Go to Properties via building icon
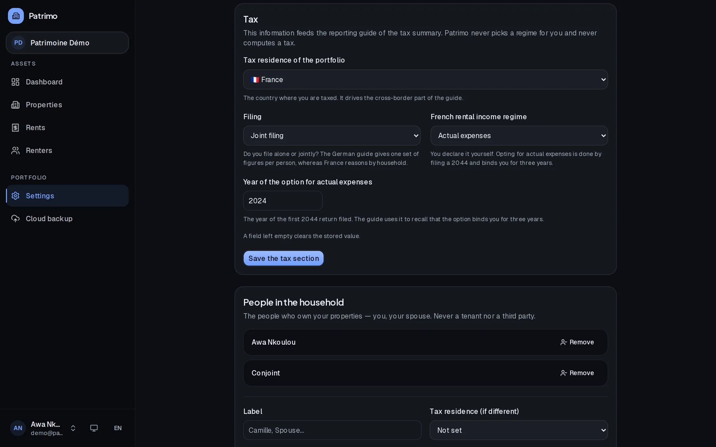The width and height of the screenshot is (716, 447). (15, 105)
